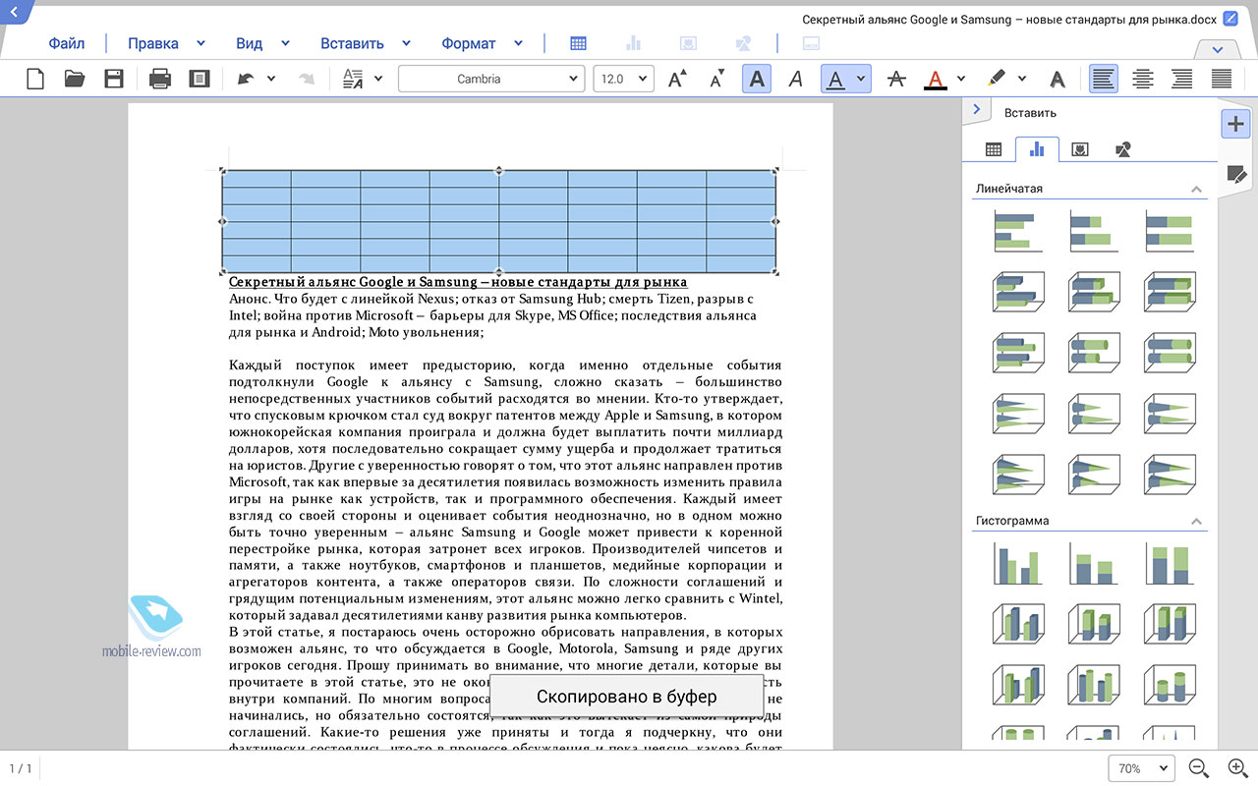Choose stacked 2D column chart in Гистограмма

tap(1094, 564)
